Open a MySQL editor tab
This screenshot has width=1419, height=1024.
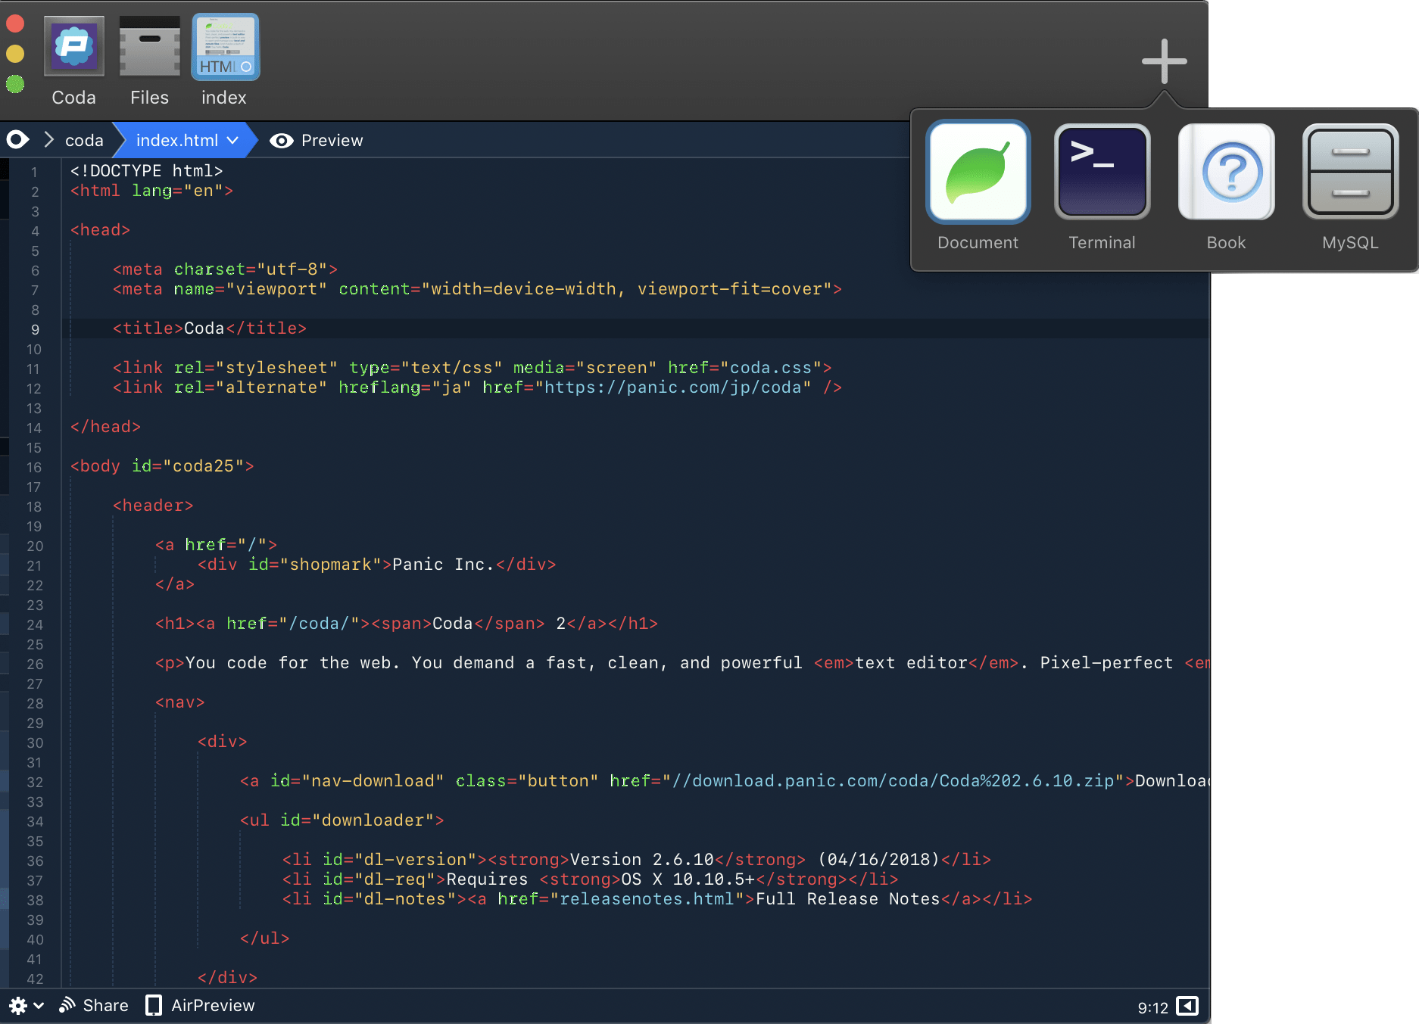pyautogui.click(x=1350, y=187)
